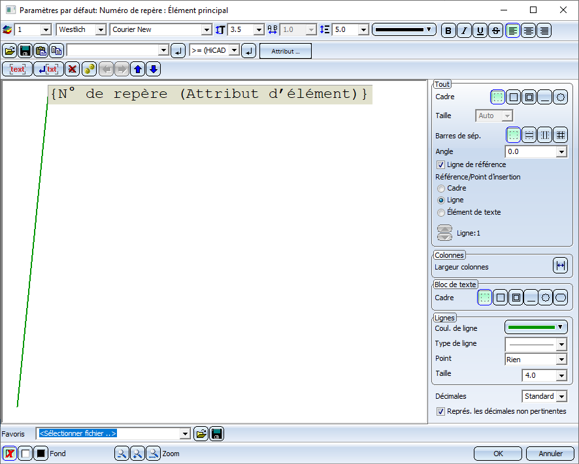Open the Point type dropdown showing Rien
Image resolution: width=579 pixels, height=464 pixels.
click(561, 360)
